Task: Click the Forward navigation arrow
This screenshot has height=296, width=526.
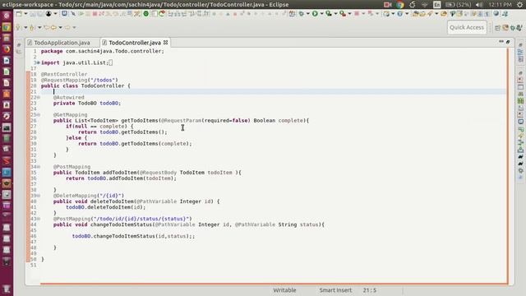Action: 67,27
